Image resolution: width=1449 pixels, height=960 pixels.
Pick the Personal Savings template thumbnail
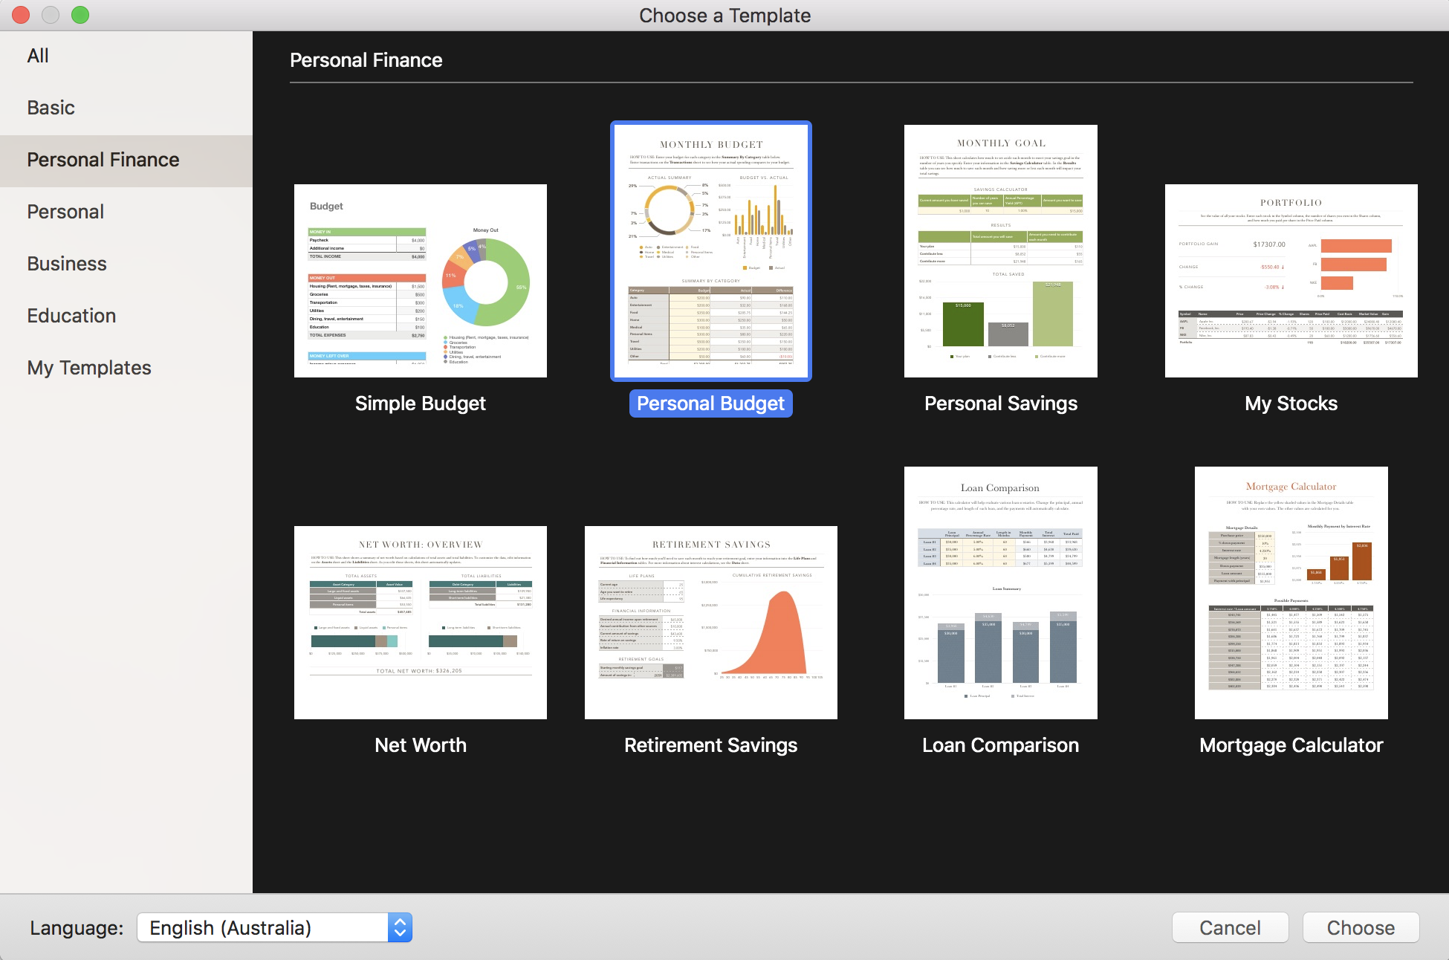coord(1000,251)
